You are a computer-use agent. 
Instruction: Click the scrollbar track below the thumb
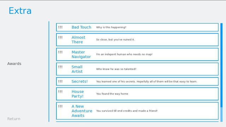(221, 114)
